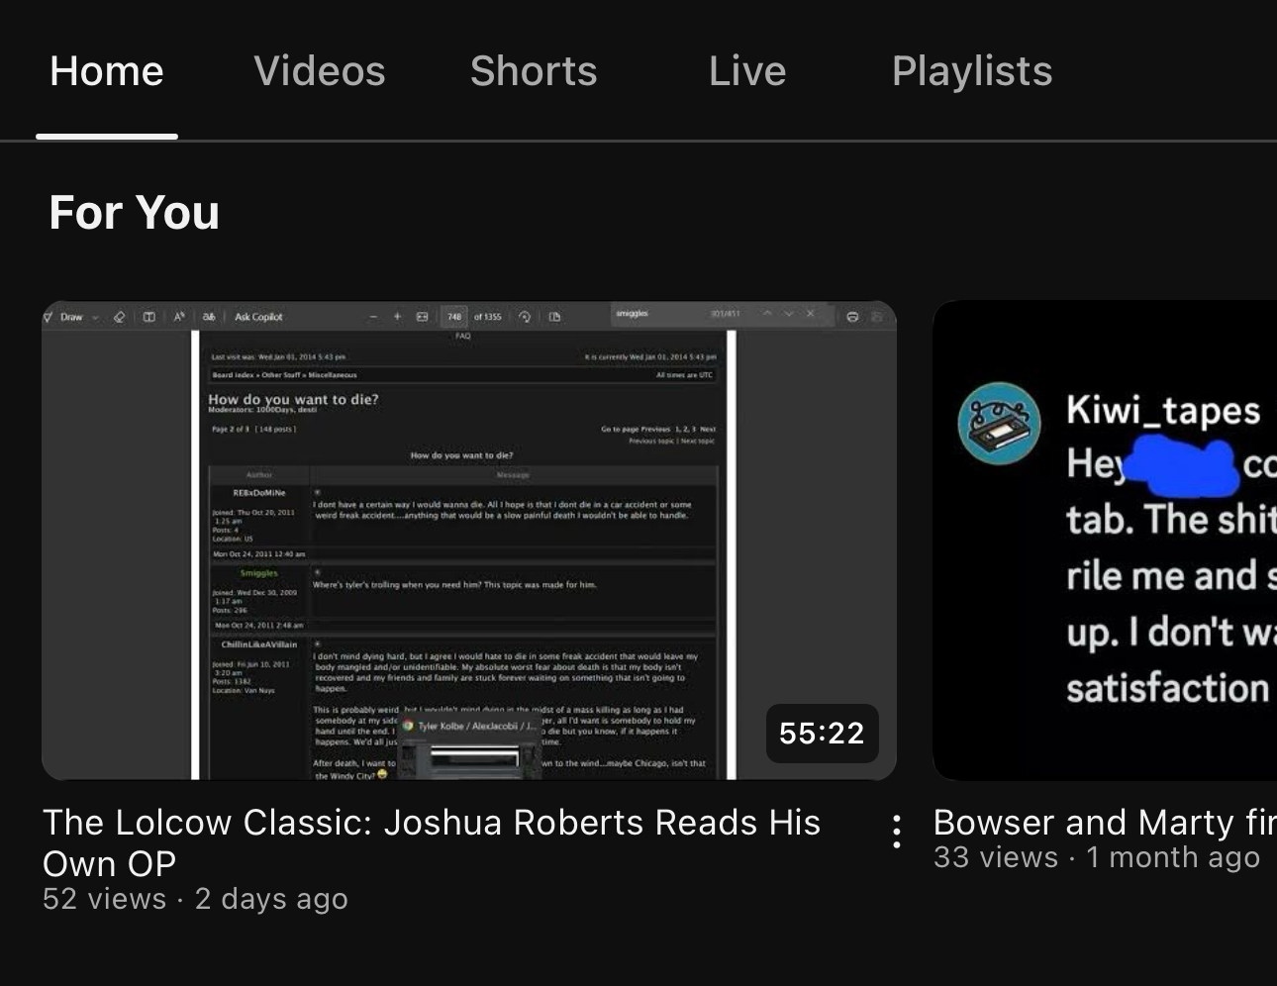The height and width of the screenshot is (986, 1277).
Task: Play the Lolcow Classic video thumbnail
Action: click(x=469, y=541)
